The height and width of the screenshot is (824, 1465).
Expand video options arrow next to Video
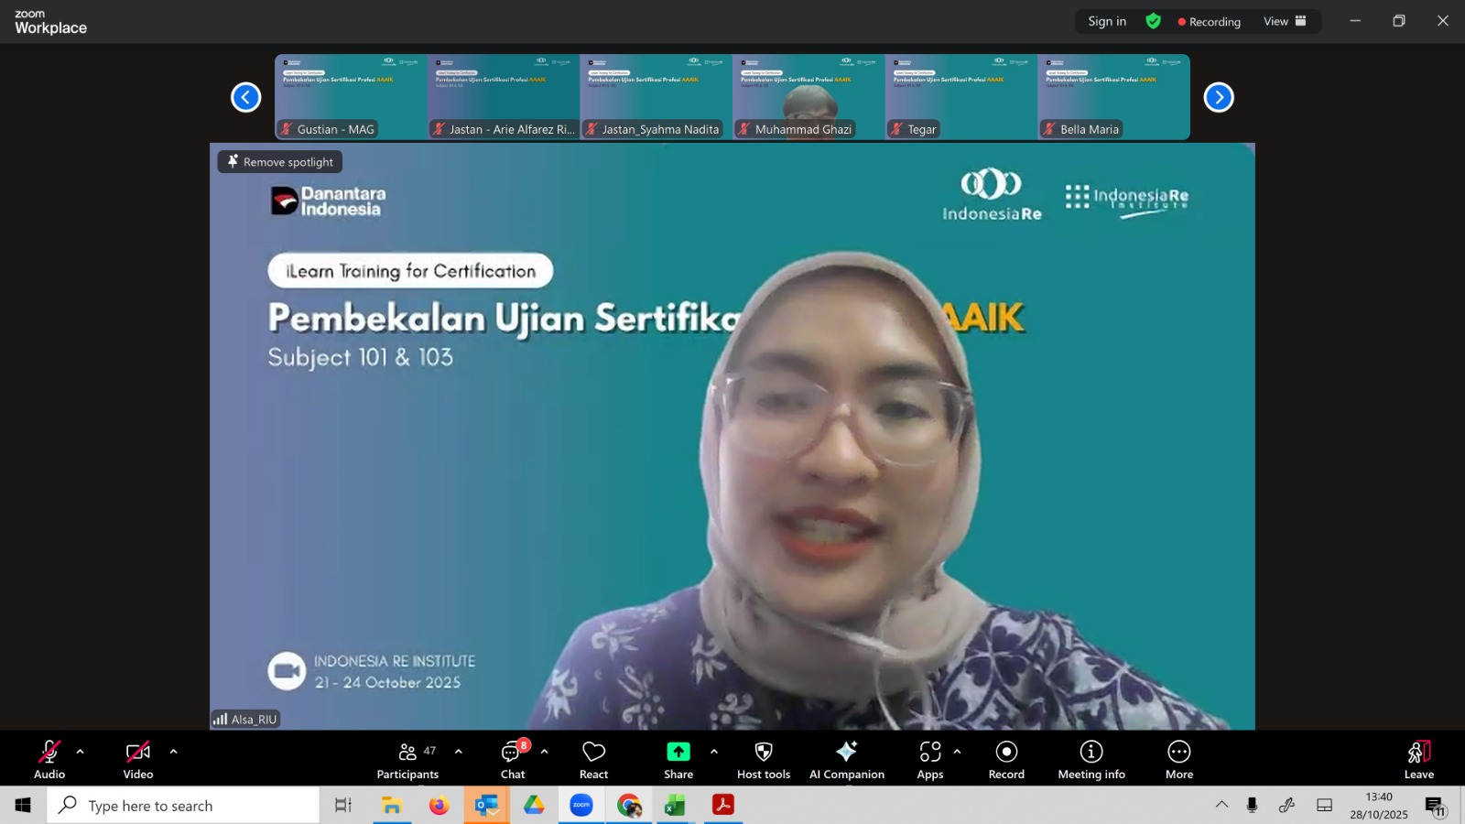173,752
